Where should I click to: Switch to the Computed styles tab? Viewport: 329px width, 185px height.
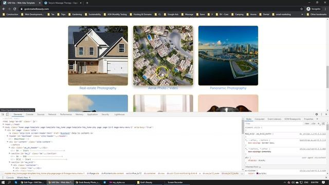click(259, 119)
